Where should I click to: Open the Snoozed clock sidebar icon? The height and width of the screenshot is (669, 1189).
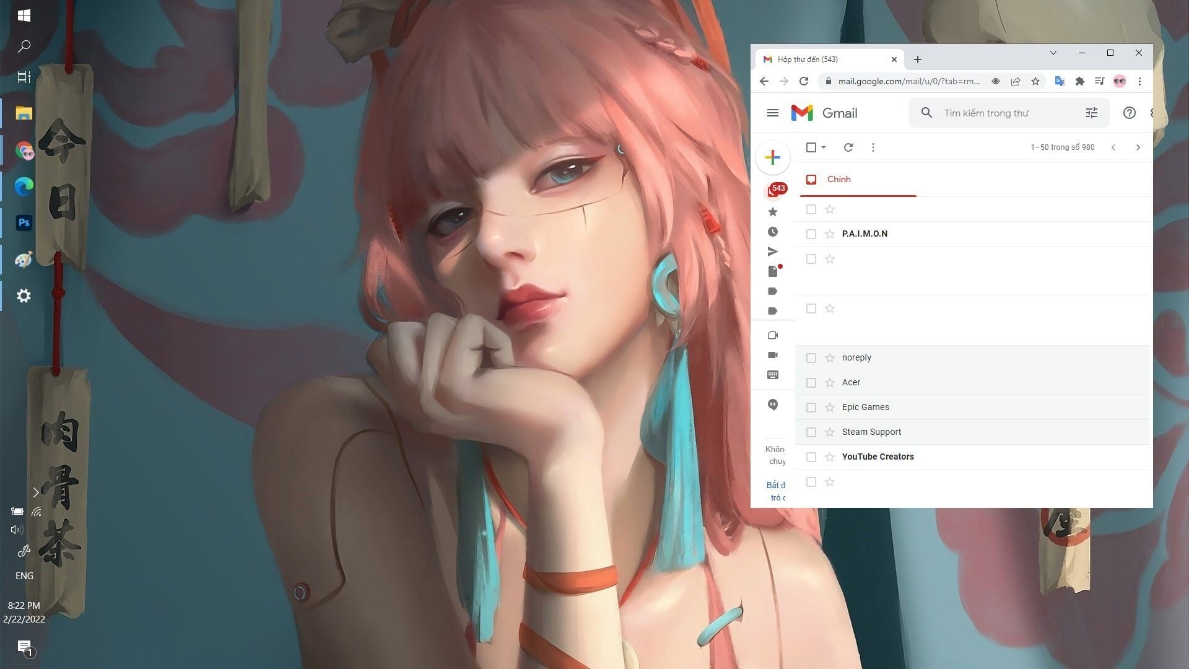tap(772, 232)
